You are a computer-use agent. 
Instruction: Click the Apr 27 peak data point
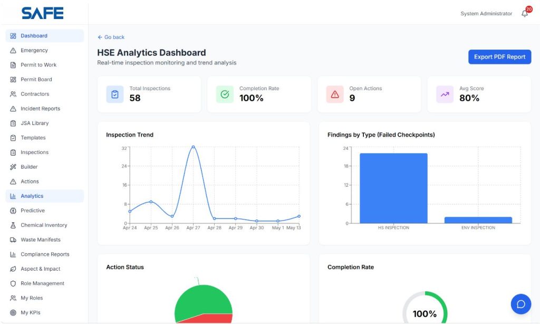point(193,147)
